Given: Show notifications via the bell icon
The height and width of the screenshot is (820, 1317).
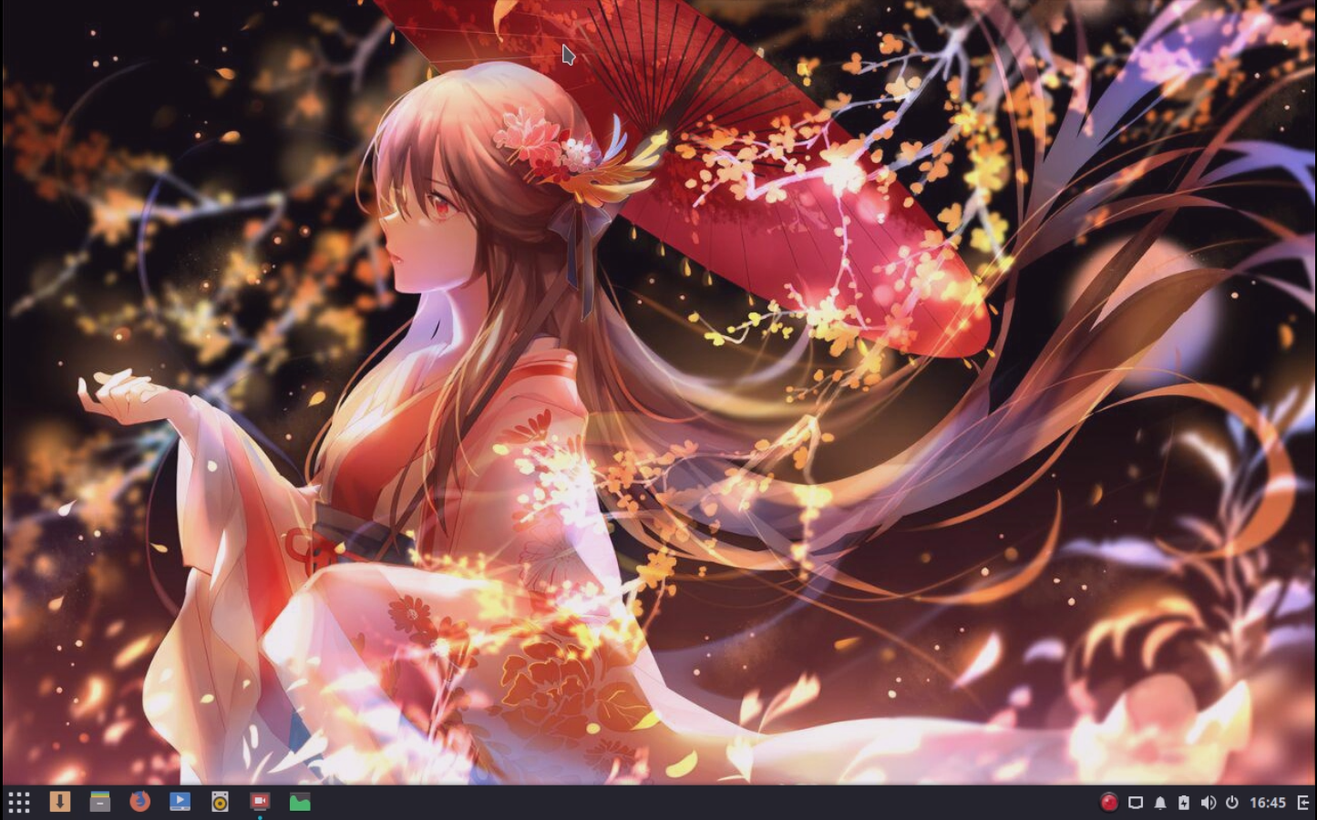Looking at the screenshot, I should (x=1160, y=803).
